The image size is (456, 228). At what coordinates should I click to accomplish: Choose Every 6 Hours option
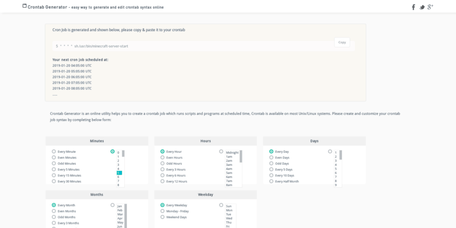tap(163, 175)
